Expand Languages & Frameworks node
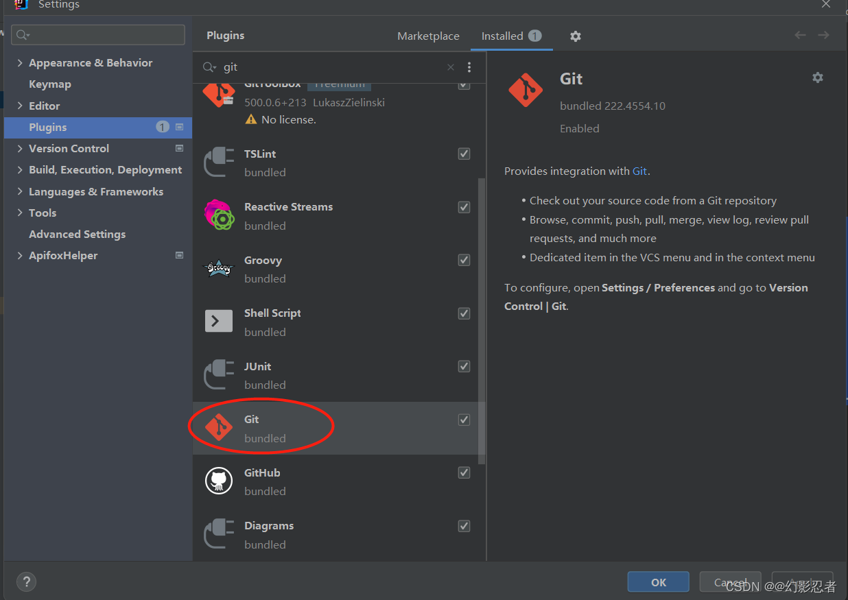 (x=20, y=191)
